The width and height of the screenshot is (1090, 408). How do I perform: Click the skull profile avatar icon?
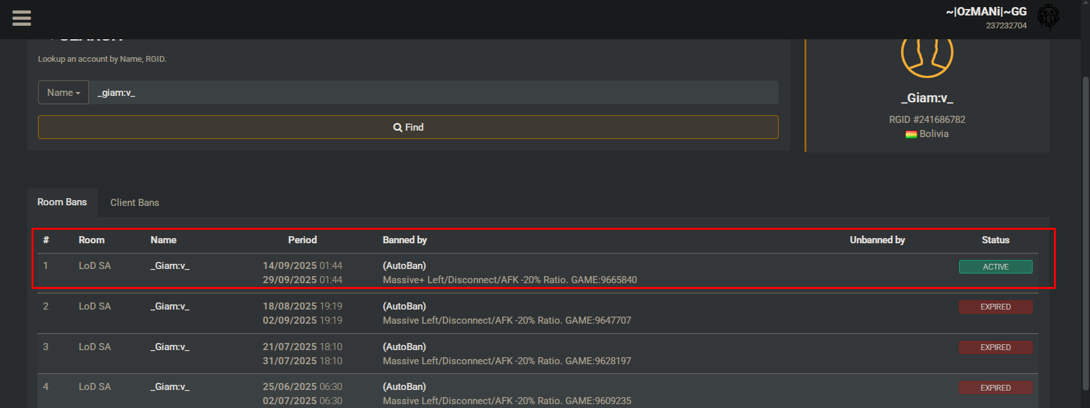tap(1048, 17)
